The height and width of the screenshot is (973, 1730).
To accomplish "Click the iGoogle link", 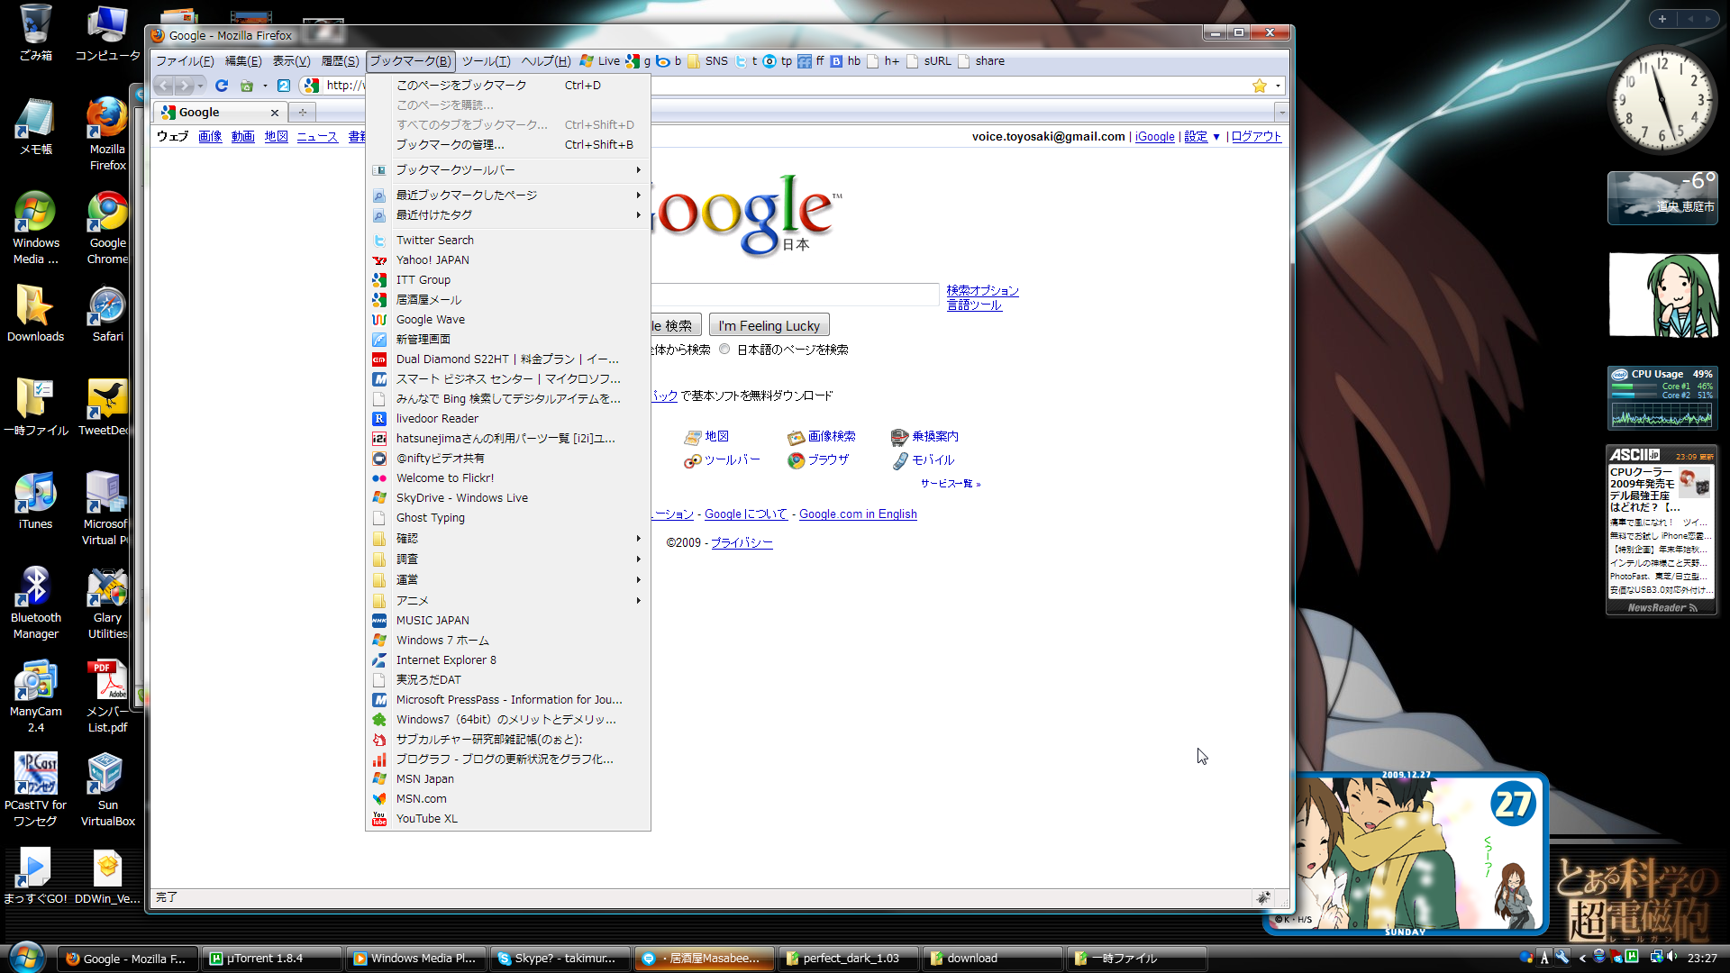I will tap(1154, 137).
